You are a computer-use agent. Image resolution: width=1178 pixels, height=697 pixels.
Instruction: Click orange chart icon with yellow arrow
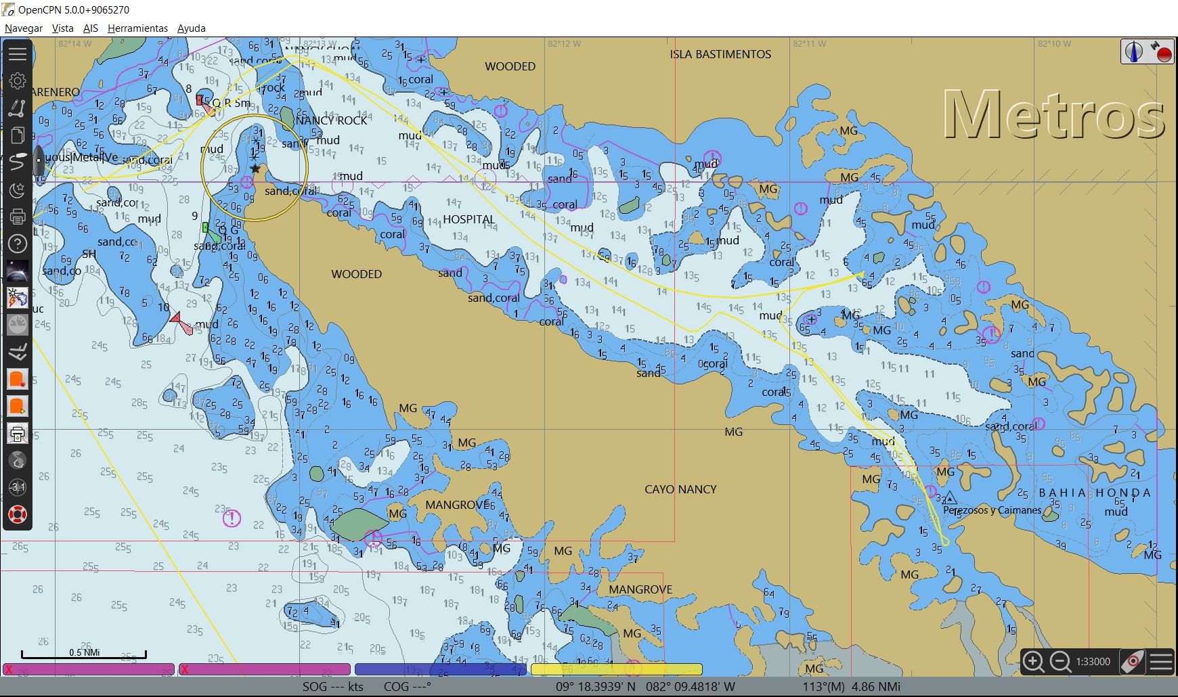tap(18, 406)
